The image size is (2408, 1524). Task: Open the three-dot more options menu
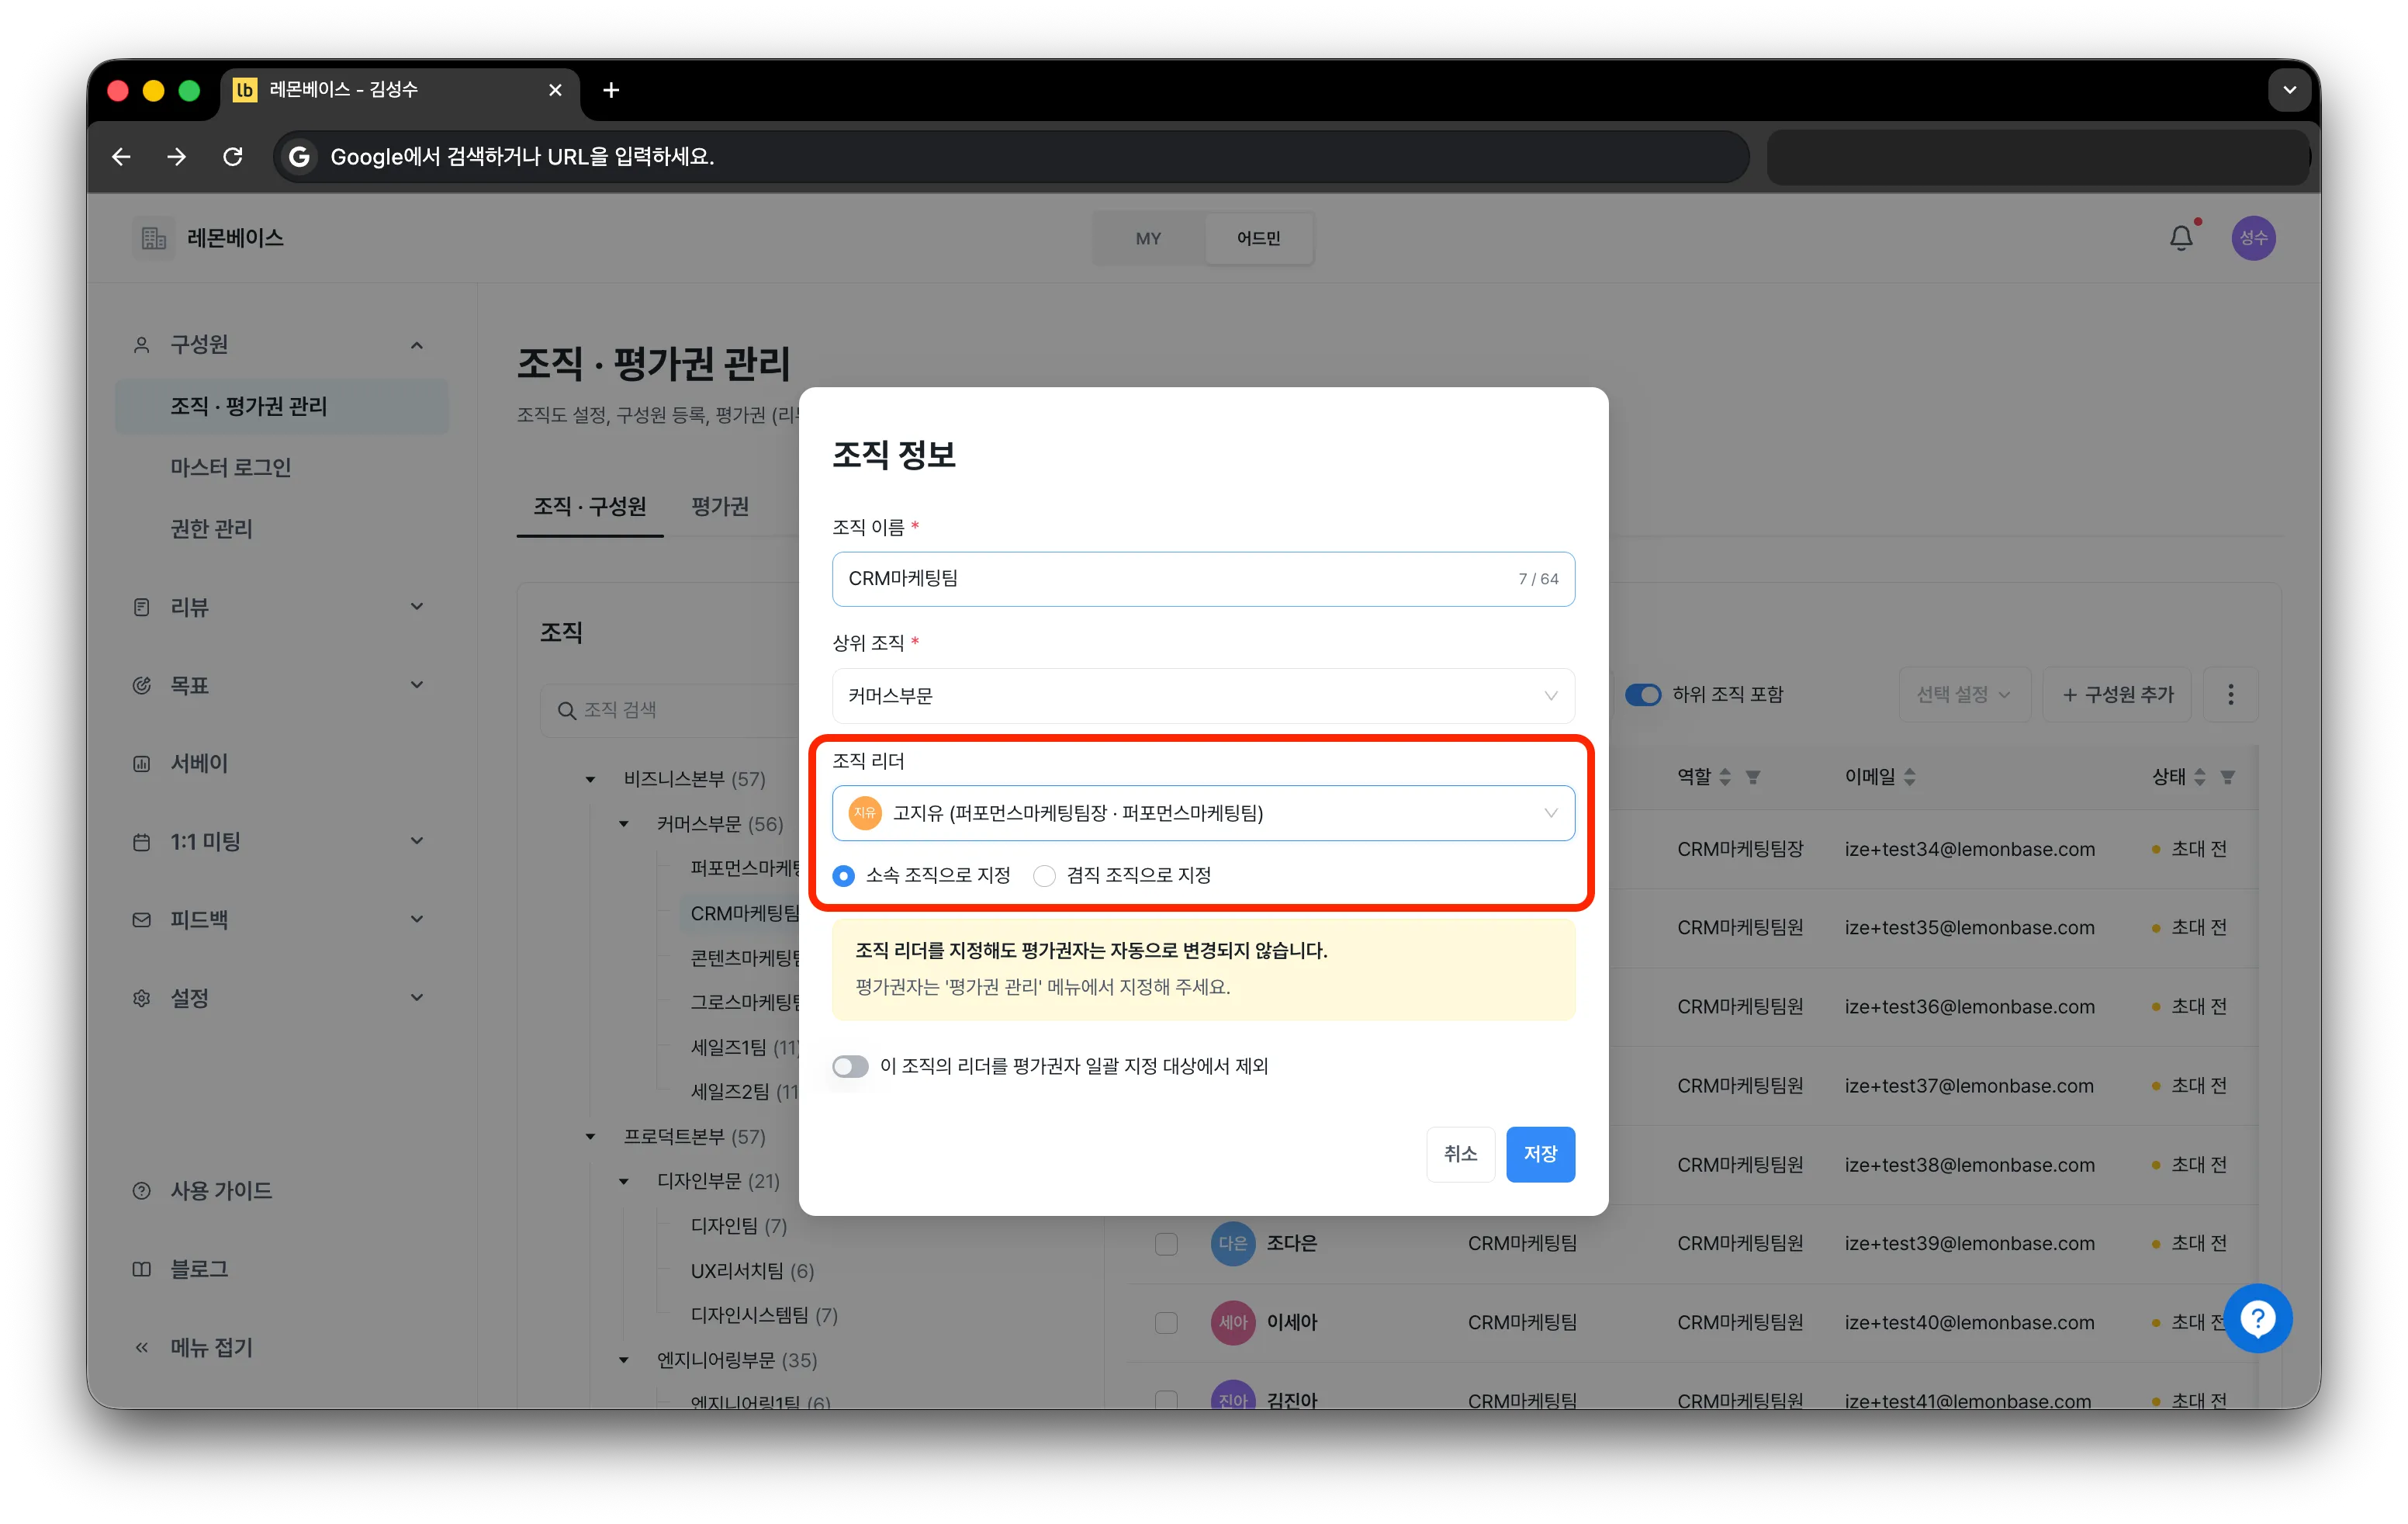click(2230, 694)
